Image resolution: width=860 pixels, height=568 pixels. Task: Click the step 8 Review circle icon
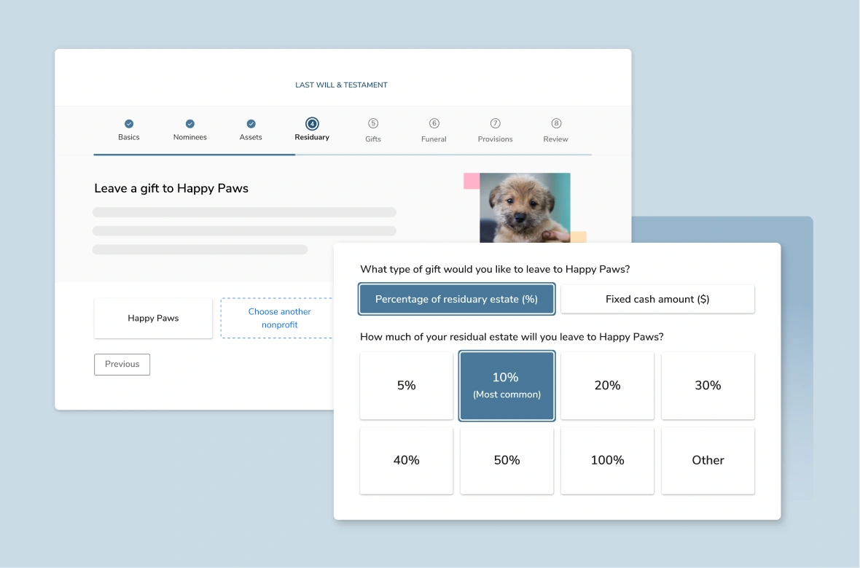click(x=555, y=124)
